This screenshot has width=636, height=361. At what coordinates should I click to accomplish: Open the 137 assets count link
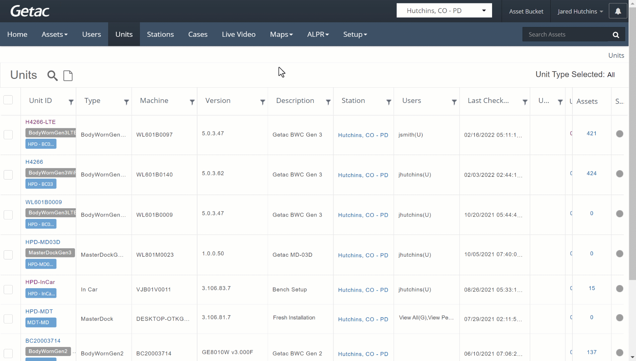[591, 352]
